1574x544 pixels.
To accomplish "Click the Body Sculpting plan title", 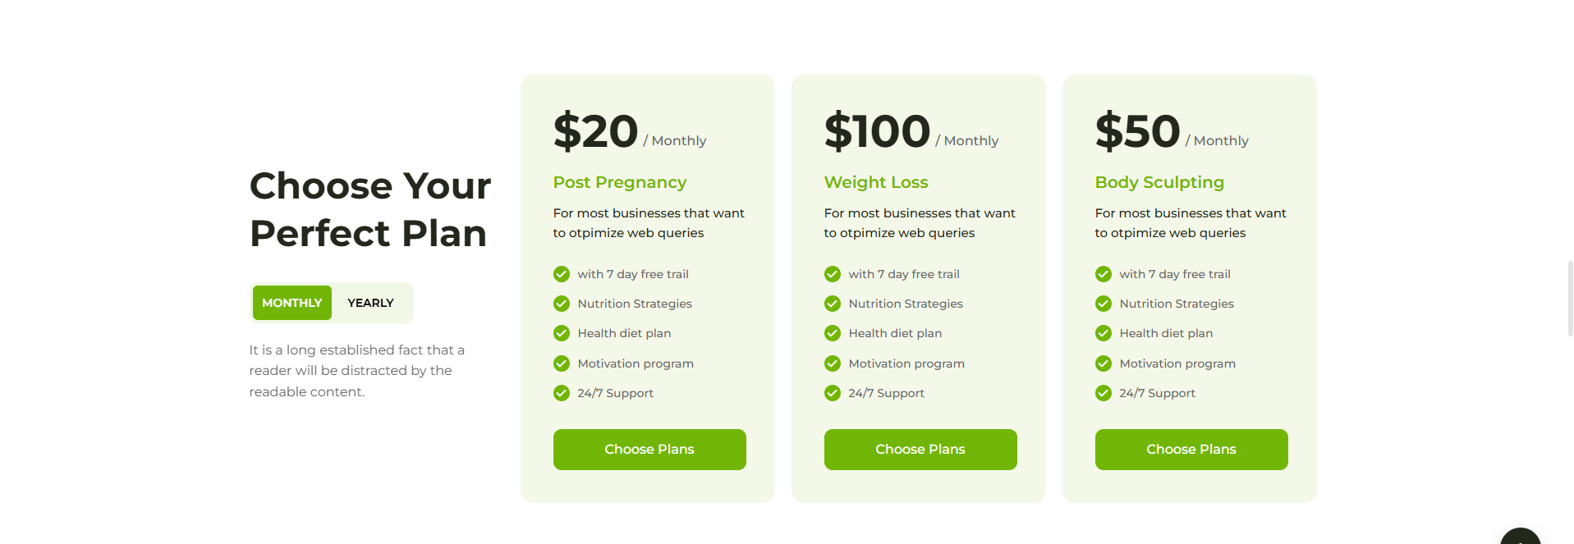I will [1159, 182].
